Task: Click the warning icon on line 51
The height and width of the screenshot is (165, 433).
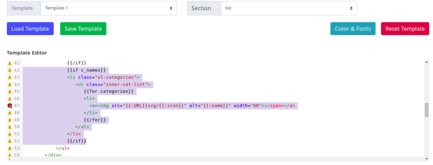Action: tap(10, 134)
